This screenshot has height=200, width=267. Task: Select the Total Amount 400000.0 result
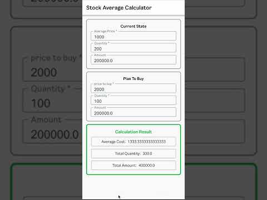tap(133, 165)
